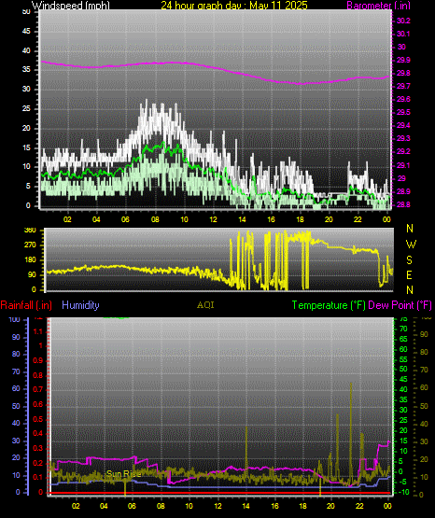435x518 pixels.
Task: Click the '20' hour label on bottom chart
Action: 330,506
